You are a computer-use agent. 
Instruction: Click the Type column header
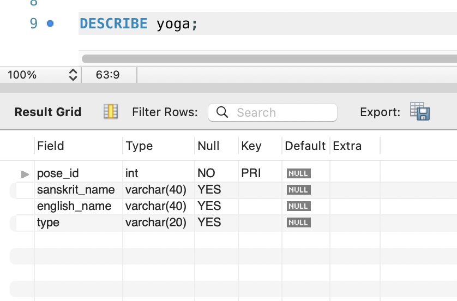pyautogui.click(x=139, y=146)
